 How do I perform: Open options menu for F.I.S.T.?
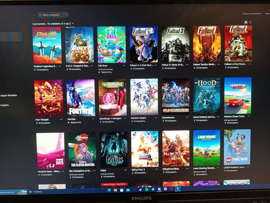pyautogui.click(x=92, y=66)
